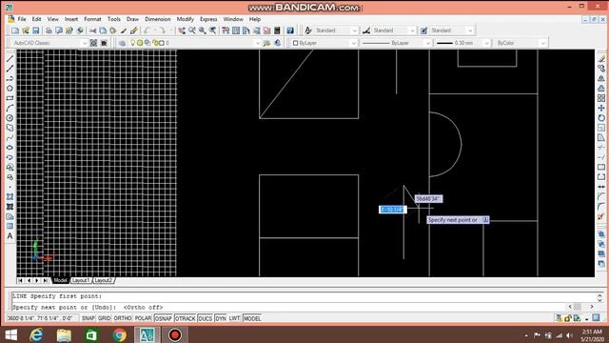Click the Match Properties brush icon

134,30
